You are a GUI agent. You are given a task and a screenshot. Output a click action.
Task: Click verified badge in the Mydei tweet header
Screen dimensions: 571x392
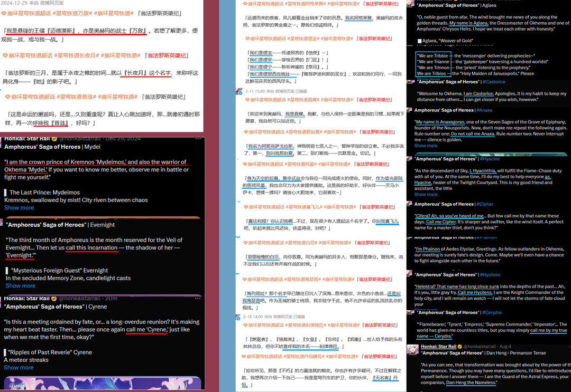(x=54, y=139)
